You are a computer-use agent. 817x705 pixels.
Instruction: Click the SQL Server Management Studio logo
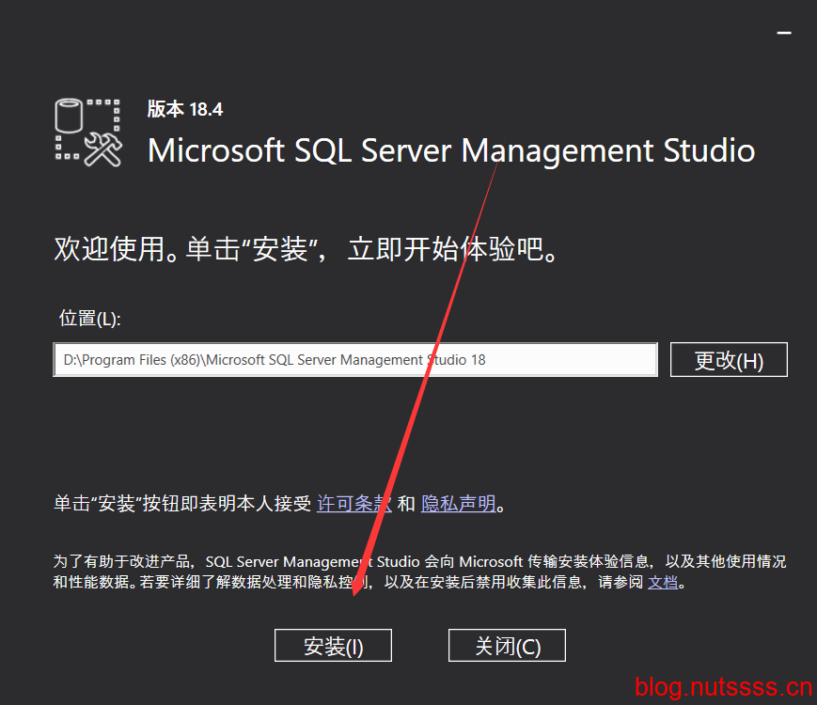[x=88, y=133]
